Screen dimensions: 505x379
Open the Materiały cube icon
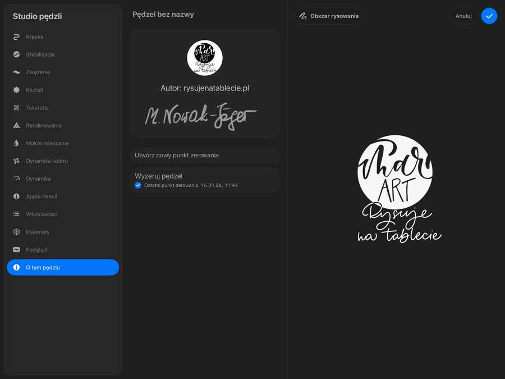[16, 232]
